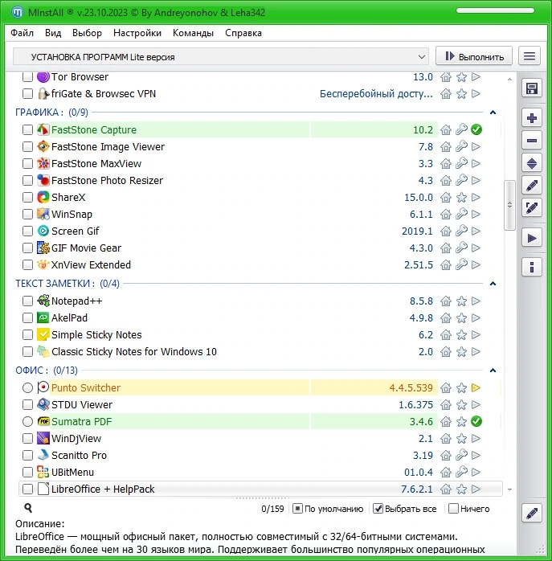Viewport: 552px width, 561px height.
Task: Click the list scroll-up arrow
Action: point(509,79)
